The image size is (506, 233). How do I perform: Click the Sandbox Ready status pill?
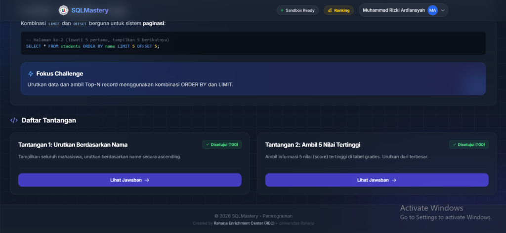[x=297, y=10]
